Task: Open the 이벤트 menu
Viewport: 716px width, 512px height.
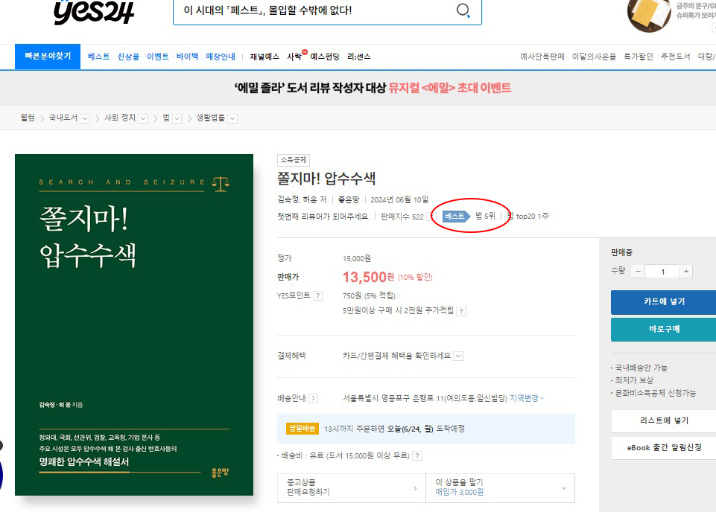Action: coord(157,57)
